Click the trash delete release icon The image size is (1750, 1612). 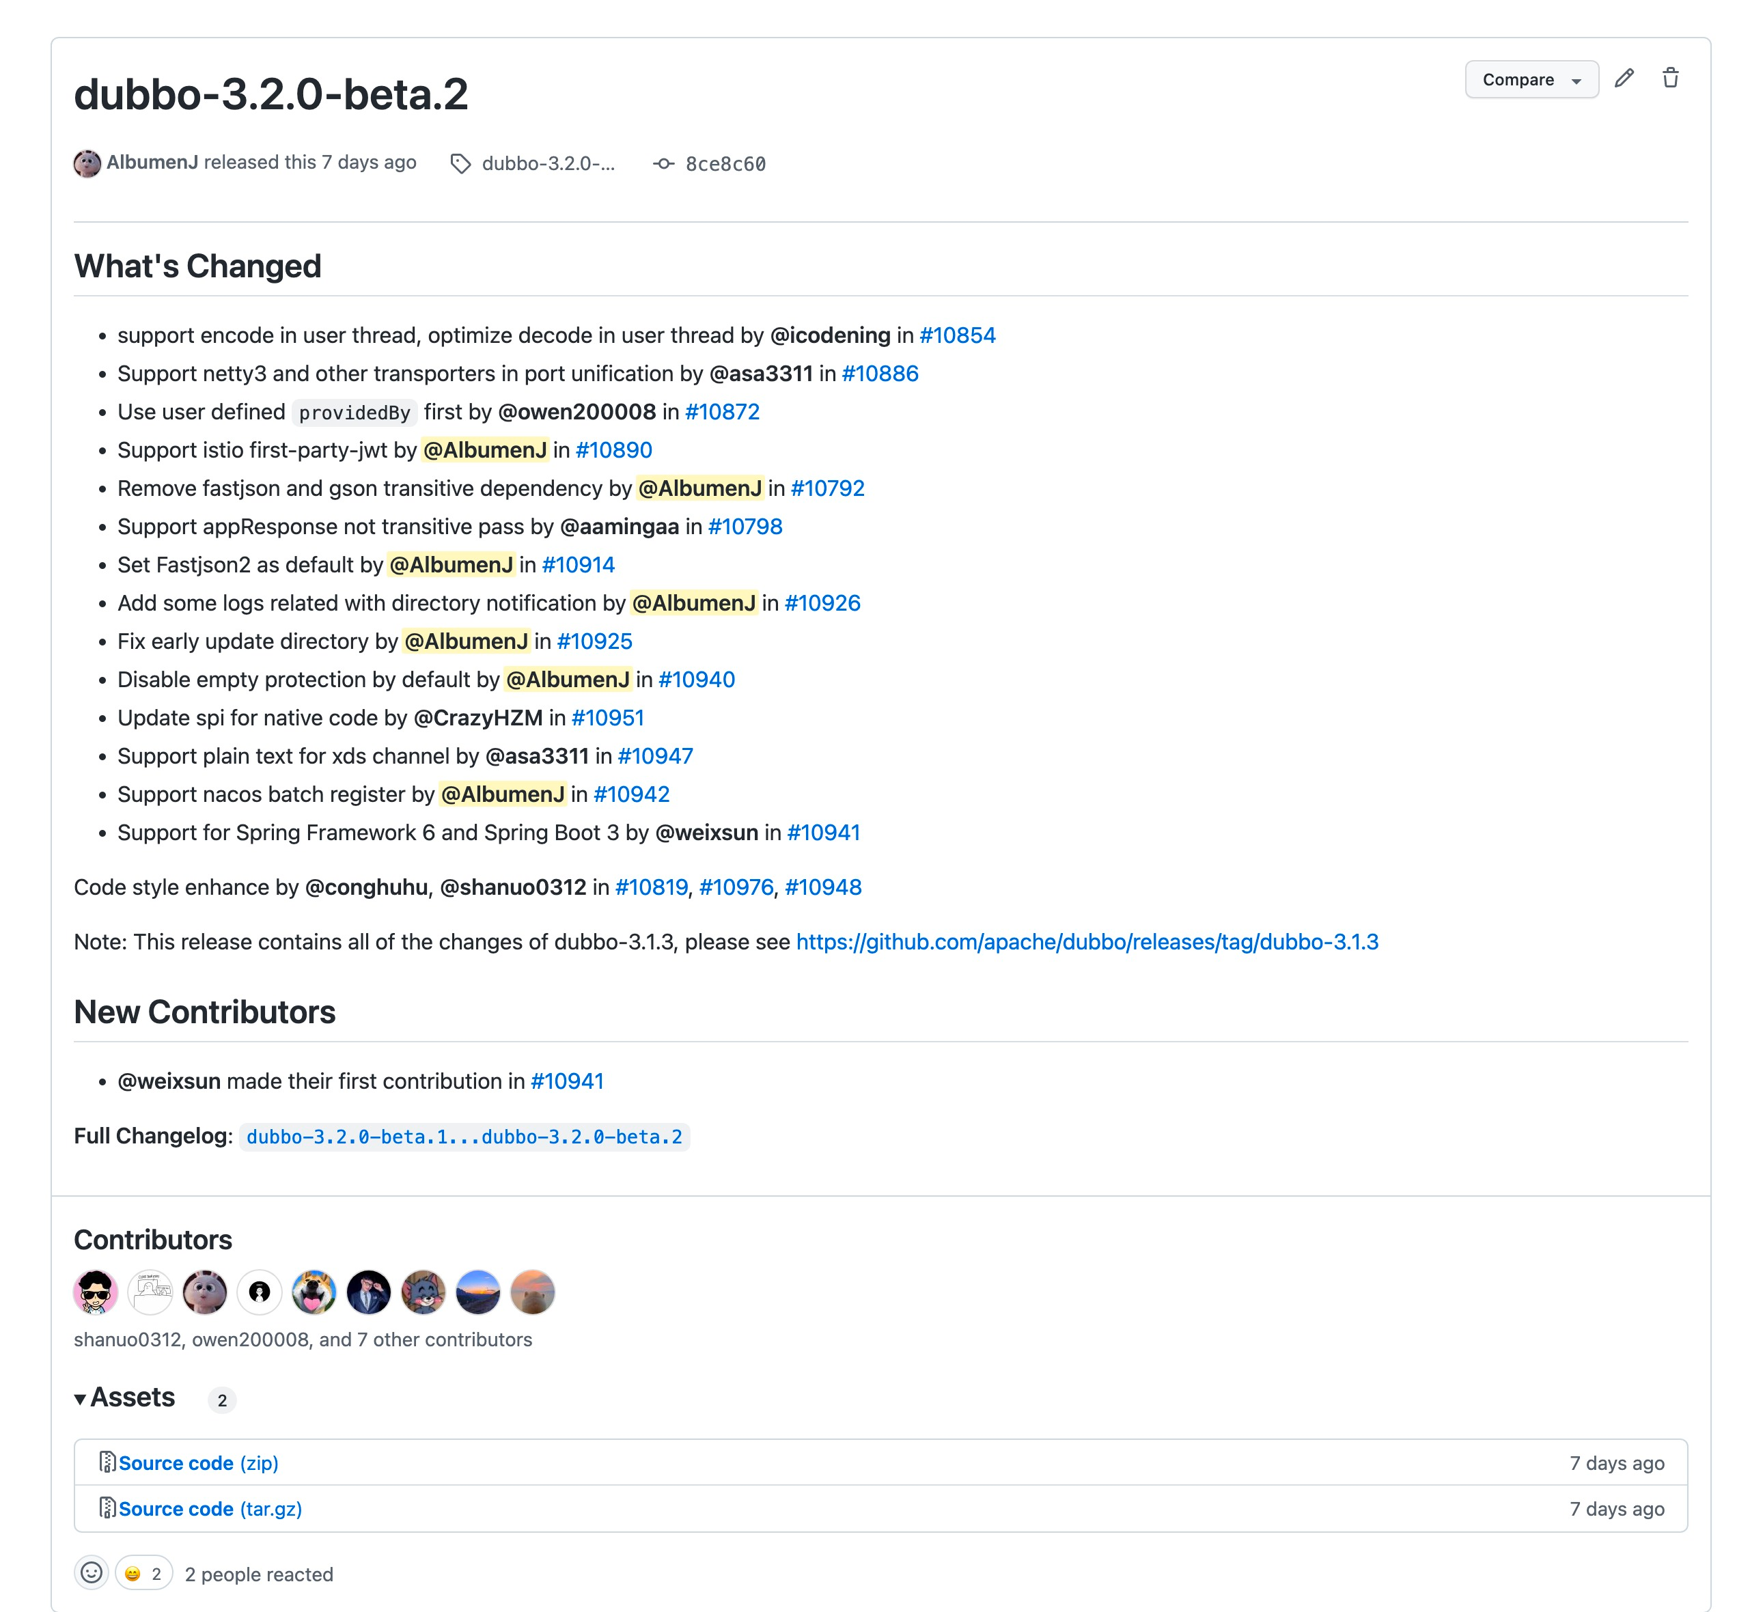click(1670, 79)
